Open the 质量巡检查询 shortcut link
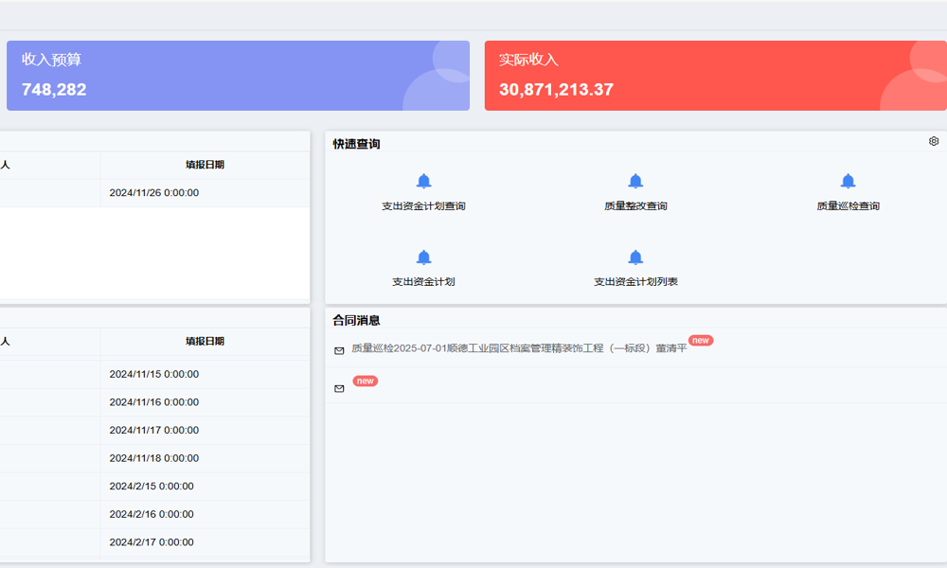 [x=848, y=206]
